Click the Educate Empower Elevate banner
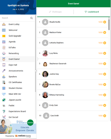111x139 pixels. [18, 127]
